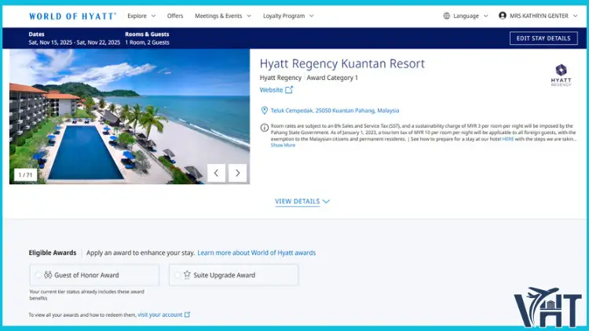This screenshot has height=331, width=589.
Task: Expand the Explore chevron arrow
Action: 153,16
